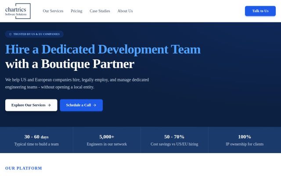The width and height of the screenshot is (281, 176).
Task: Click the 100% IP ownership stat
Action: pyautogui.click(x=245, y=140)
